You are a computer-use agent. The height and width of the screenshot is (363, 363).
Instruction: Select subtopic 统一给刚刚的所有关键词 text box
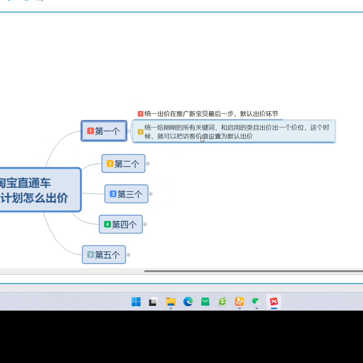tap(234, 132)
